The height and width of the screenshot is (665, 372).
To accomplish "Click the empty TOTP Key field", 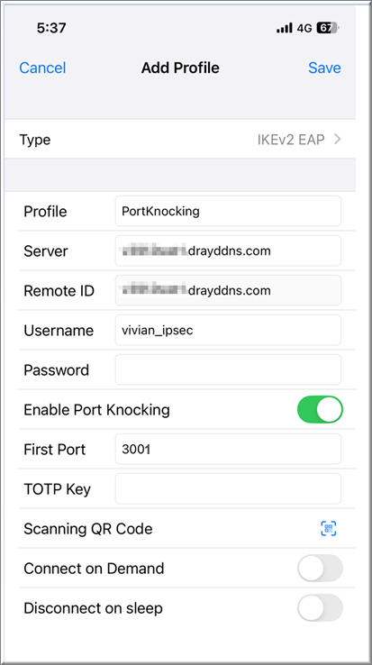I will (228, 488).
